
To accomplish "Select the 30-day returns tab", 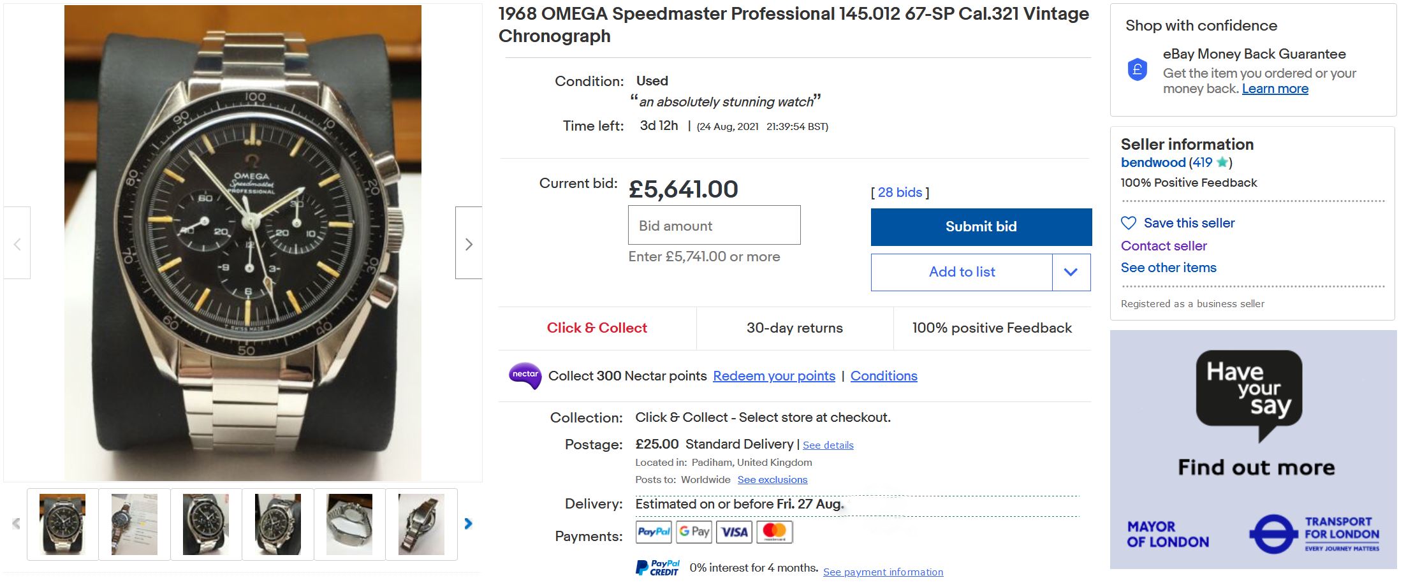I will [795, 328].
